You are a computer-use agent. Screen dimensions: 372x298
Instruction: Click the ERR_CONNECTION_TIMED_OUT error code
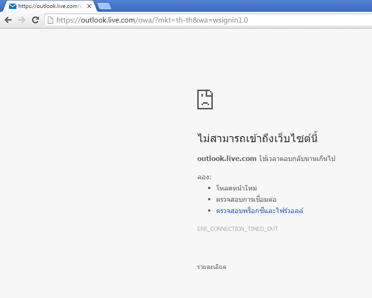[238, 229]
